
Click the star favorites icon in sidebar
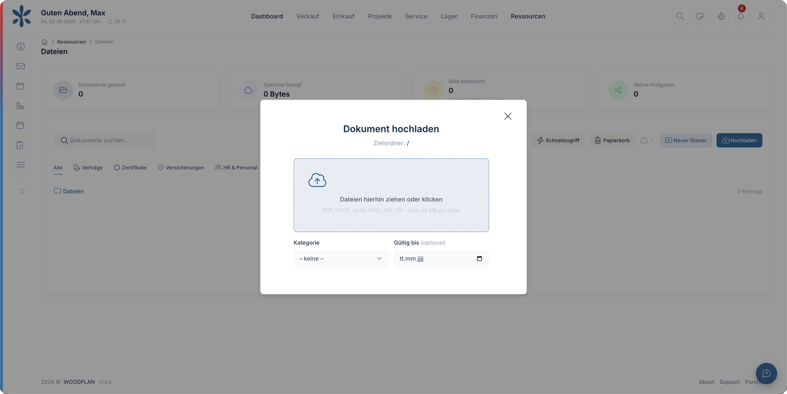pyautogui.click(x=22, y=191)
